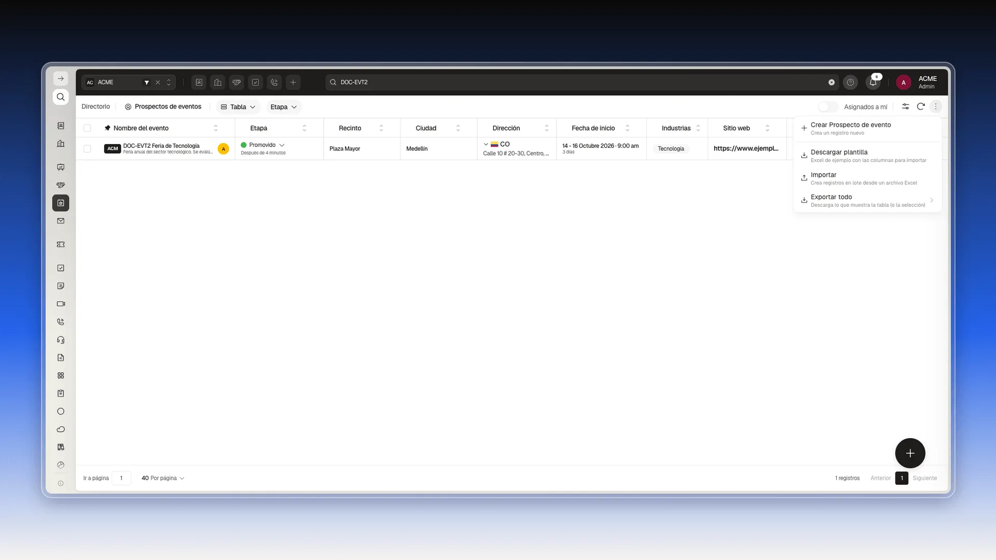Image resolution: width=996 pixels, height=560 pixels.
Task: Open the Tabla view dropdown
Action: (x=238, y=107)
